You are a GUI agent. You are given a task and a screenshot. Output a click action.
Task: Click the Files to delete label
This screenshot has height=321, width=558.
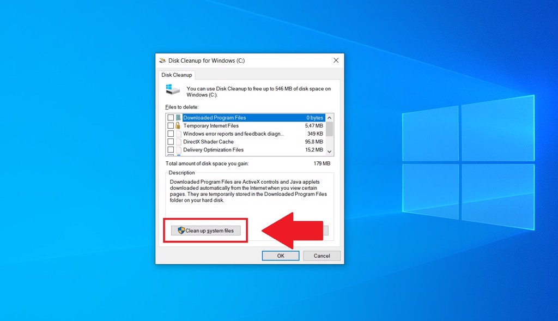point(182,107)
